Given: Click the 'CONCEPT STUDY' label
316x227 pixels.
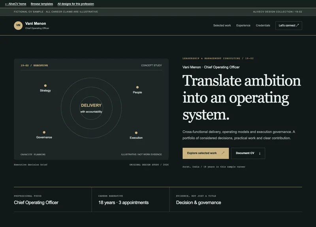Looking at the screenshot, I should coord(151,65).
